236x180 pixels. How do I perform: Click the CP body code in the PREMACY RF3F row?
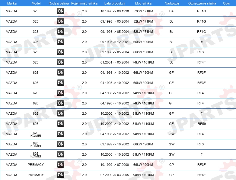pos(172,165)
